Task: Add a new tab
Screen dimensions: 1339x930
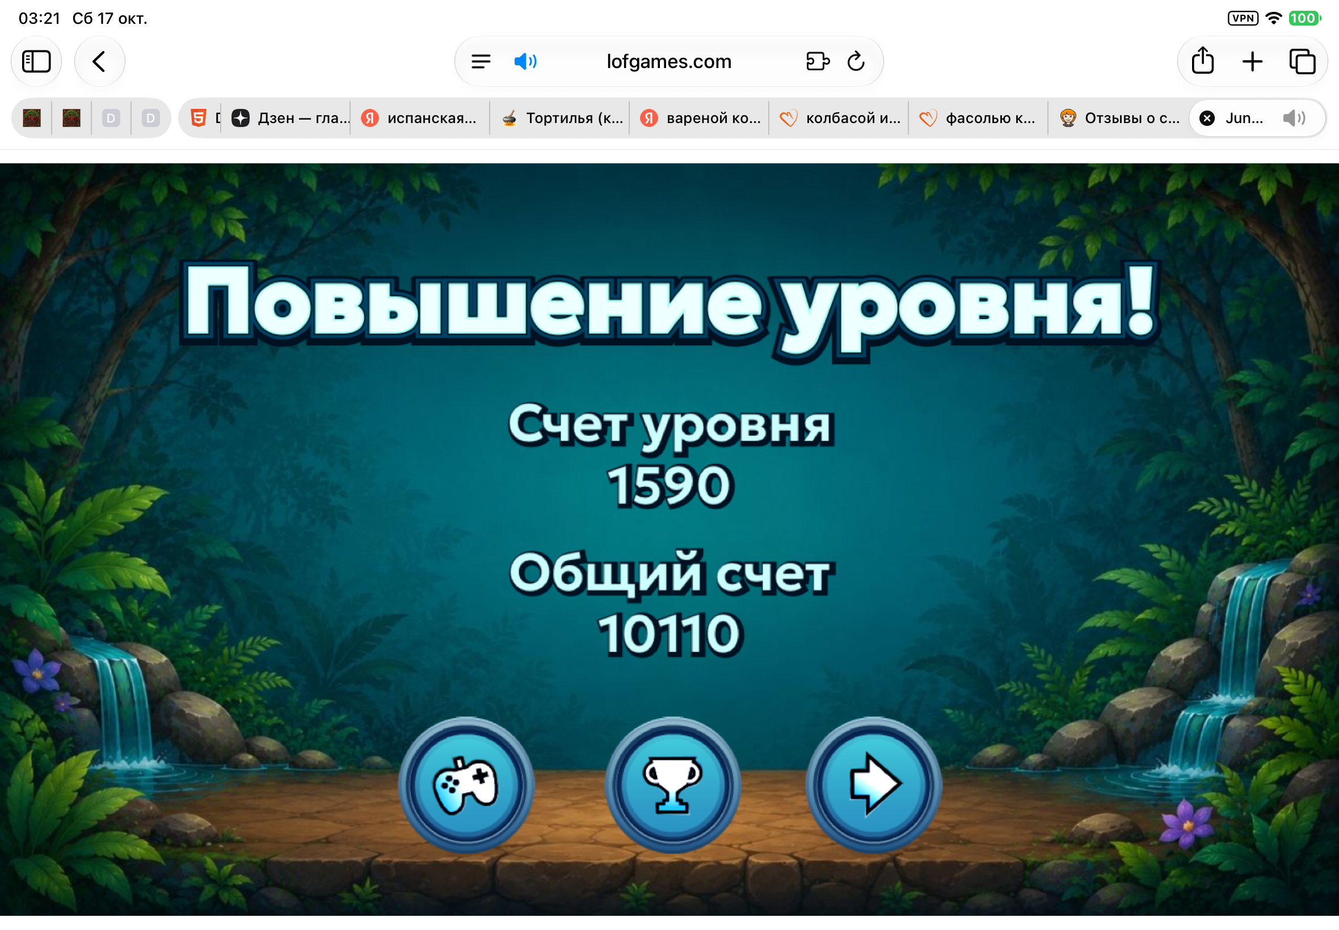Action: 1252,61
